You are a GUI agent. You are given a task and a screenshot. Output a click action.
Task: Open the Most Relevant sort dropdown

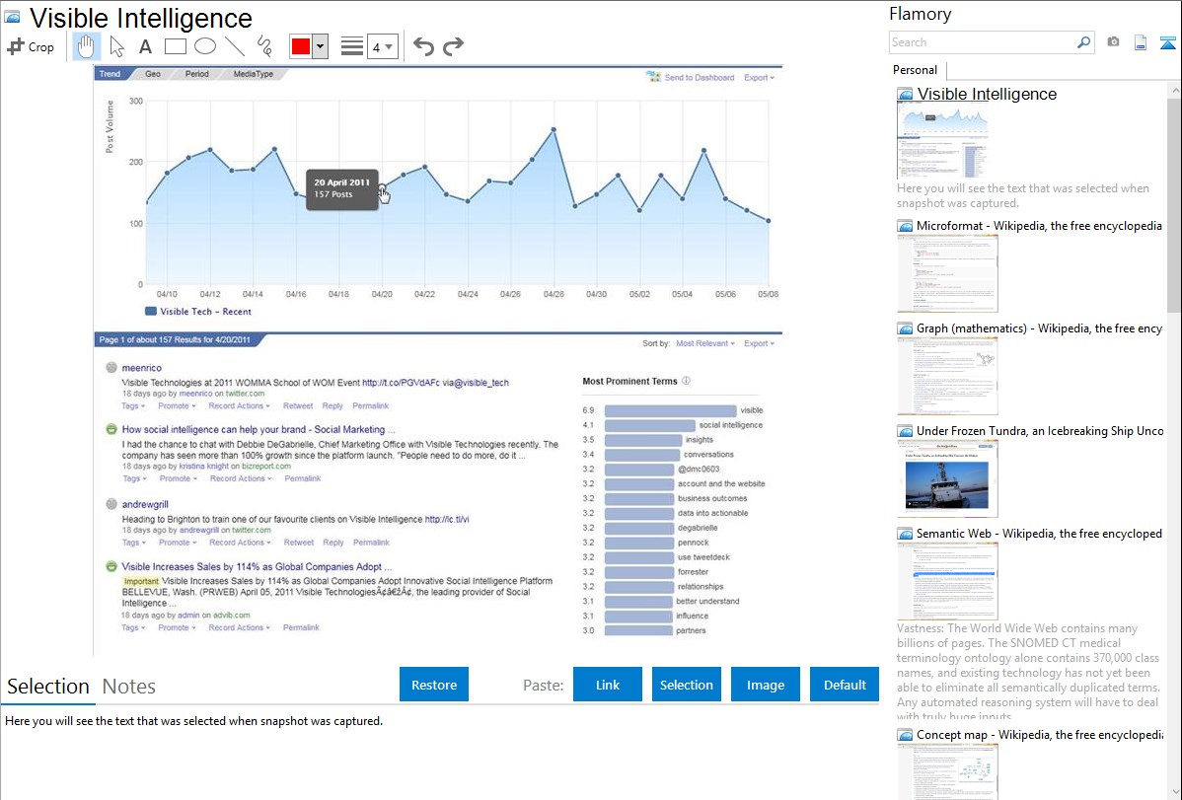[704, 344]
